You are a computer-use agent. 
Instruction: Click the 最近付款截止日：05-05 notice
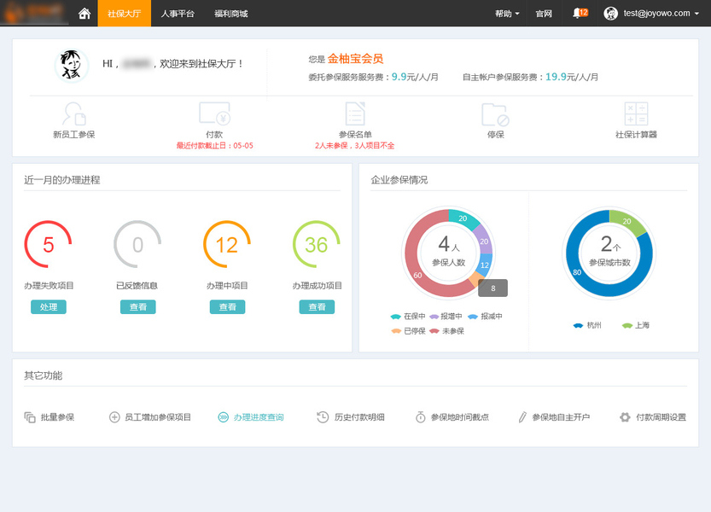(214, 146)
